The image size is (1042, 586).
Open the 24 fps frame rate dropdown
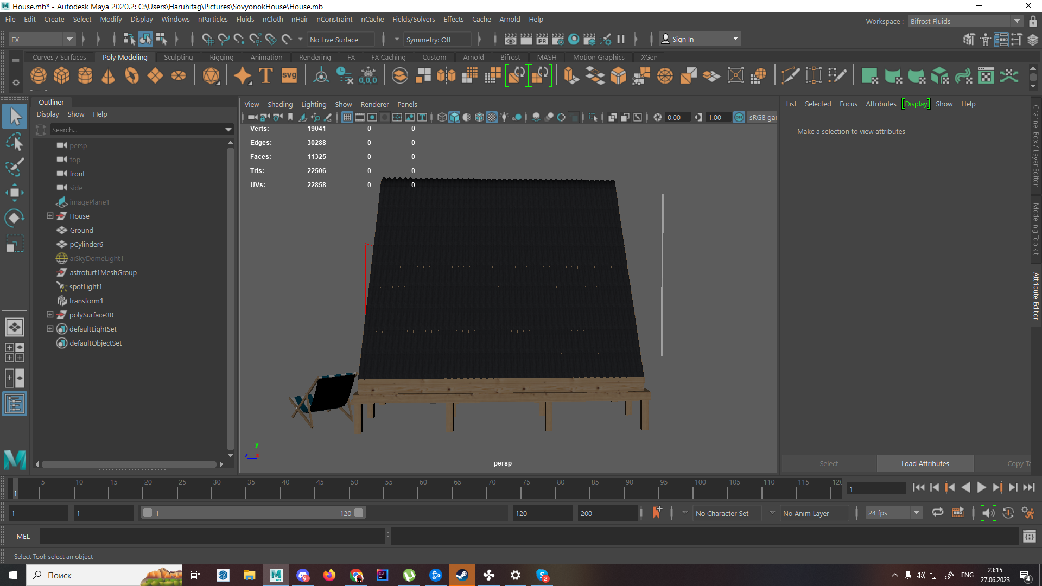point(917,513)
